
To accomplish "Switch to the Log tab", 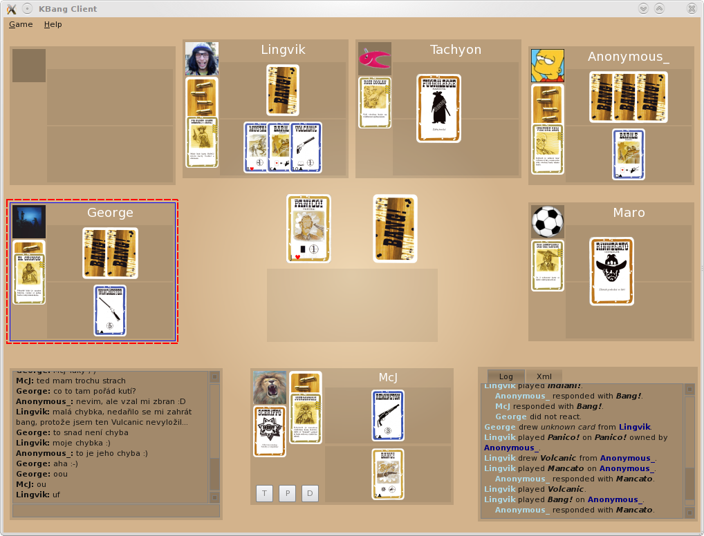I will pyautogui.click(x=506, y=376).
